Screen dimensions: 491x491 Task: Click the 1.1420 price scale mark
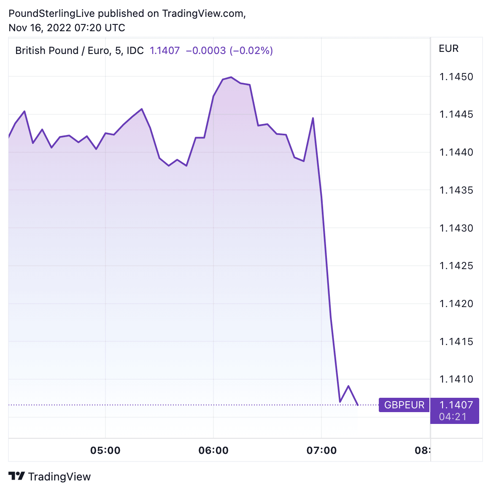point(456,304)
